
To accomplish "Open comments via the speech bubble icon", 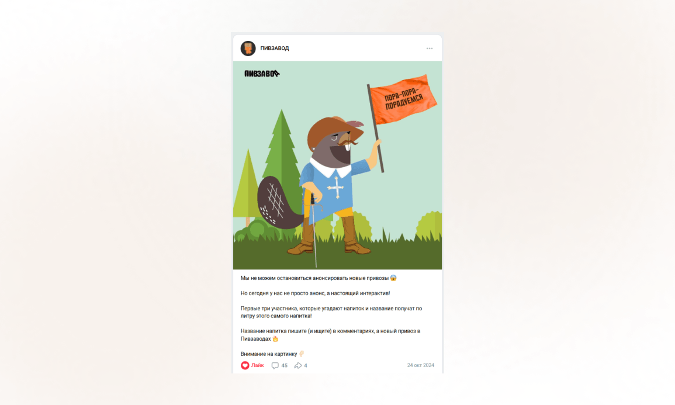I will [275, 365].
